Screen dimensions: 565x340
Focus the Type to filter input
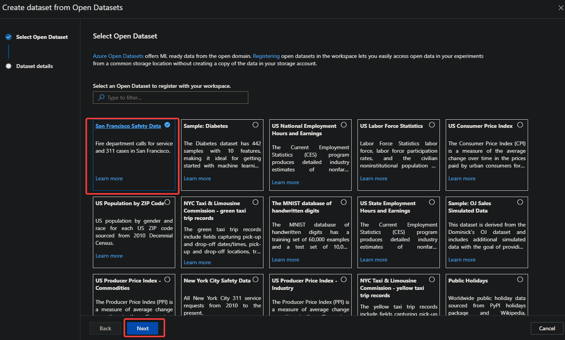(171, 98)
